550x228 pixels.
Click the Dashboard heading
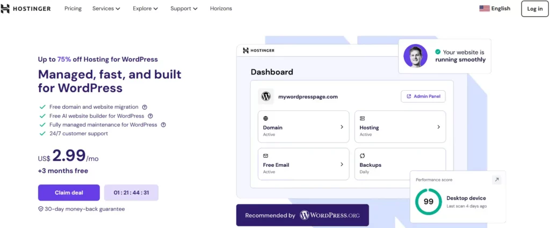272,72
